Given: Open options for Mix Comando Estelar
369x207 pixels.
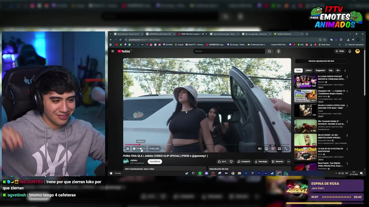Looking at the screenshot, I should point(347,122).
